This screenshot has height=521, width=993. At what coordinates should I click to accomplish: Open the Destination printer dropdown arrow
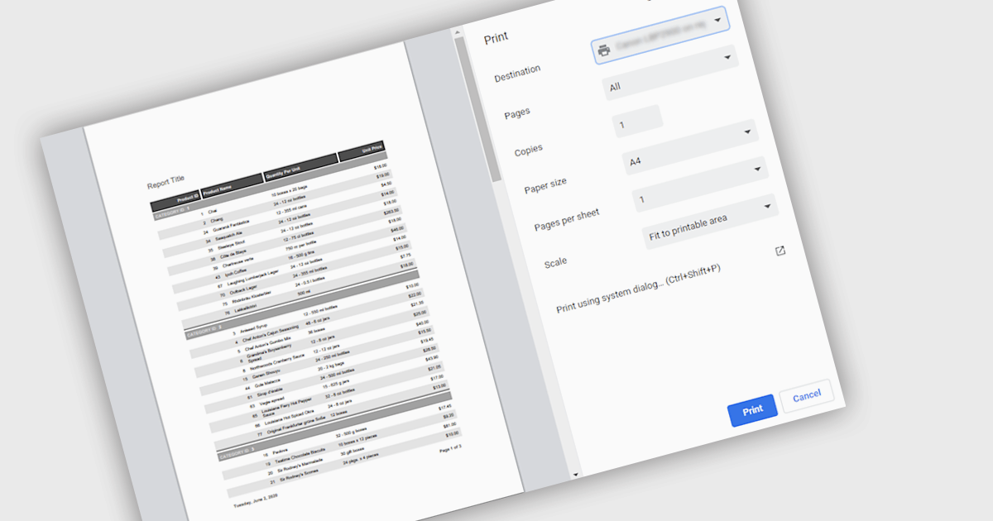tap(717, 20)
